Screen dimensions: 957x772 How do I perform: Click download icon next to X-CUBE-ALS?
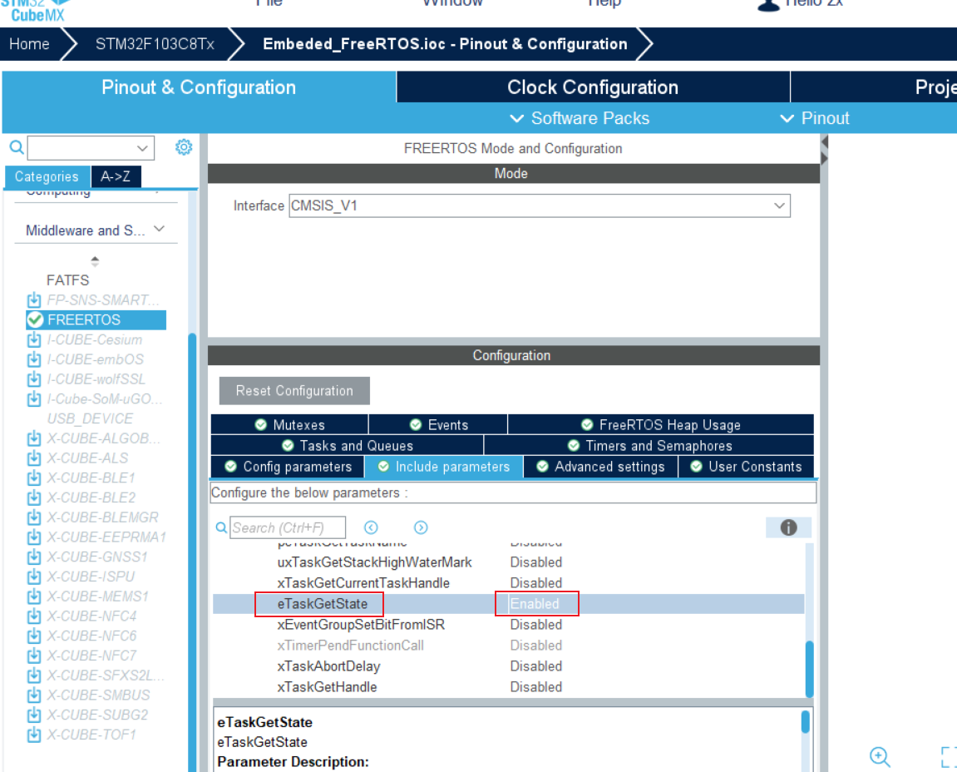click(x=34, y=458)
